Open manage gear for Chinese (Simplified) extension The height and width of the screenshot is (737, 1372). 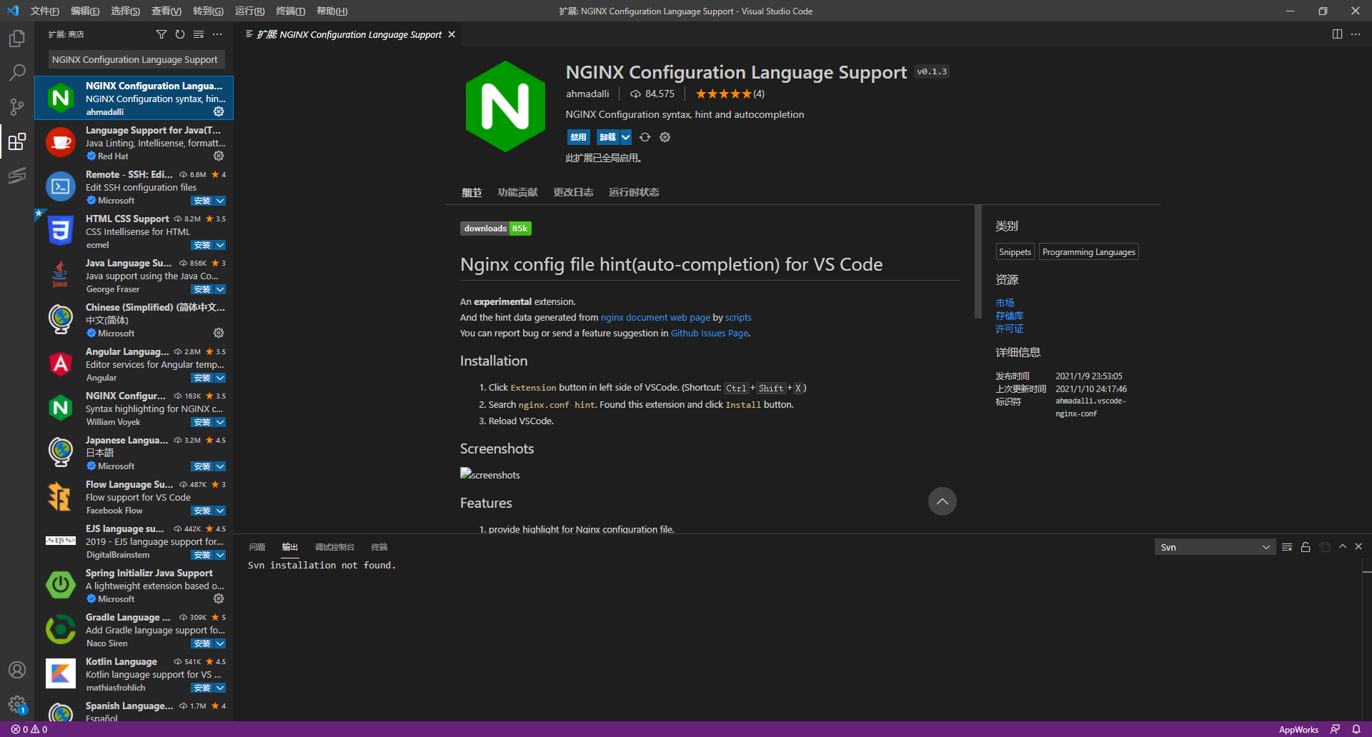click(219, 333)
